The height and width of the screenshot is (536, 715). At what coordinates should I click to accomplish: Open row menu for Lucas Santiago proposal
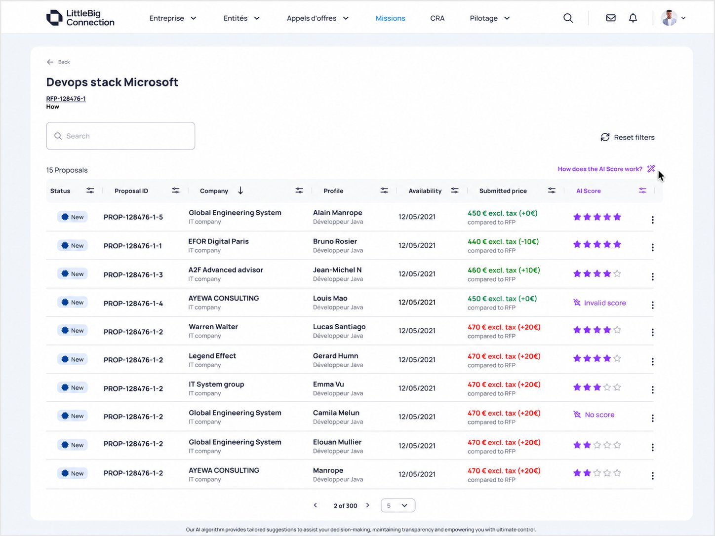(x=653, y=333)
